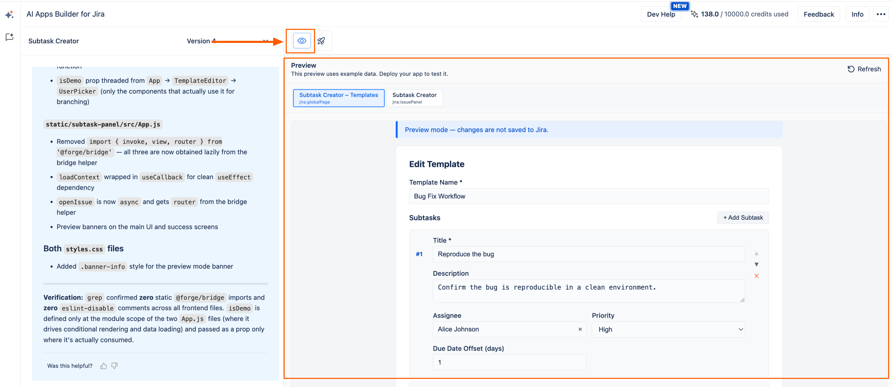Screen dimensions: 892x387
Task: Click the Feedback button
Action: coord(819,14)
